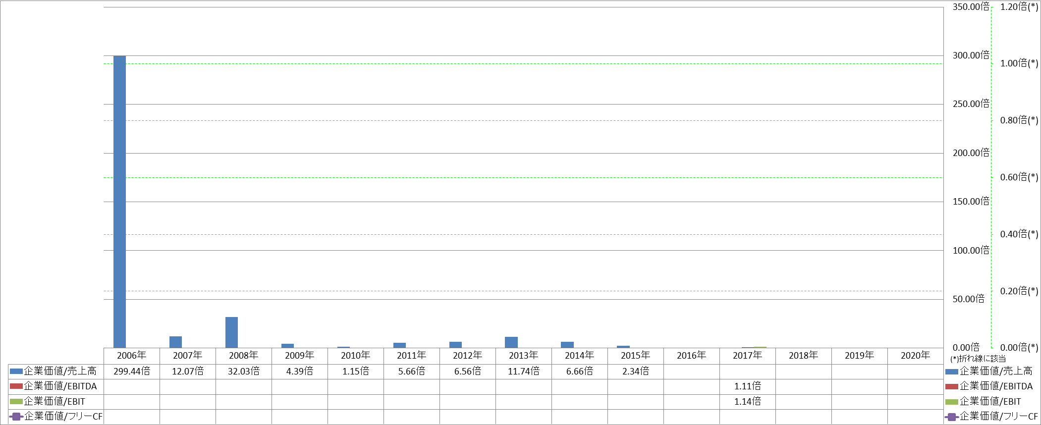Click the 50.00倍 axis label
1041x425 pixels.
969,299
